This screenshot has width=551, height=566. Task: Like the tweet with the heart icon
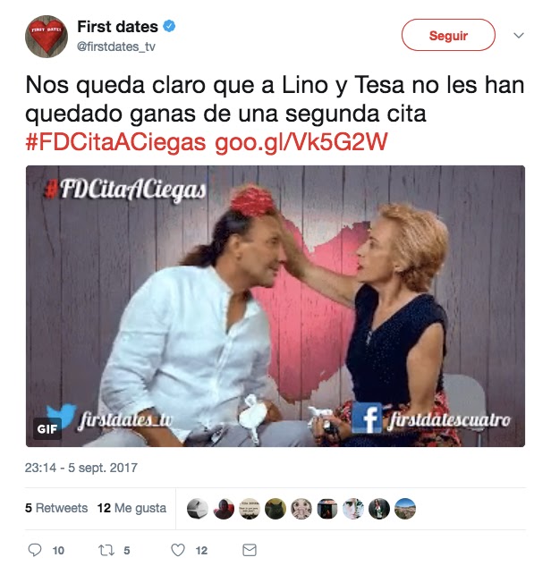pyautogui.click(x=178, y=550)
